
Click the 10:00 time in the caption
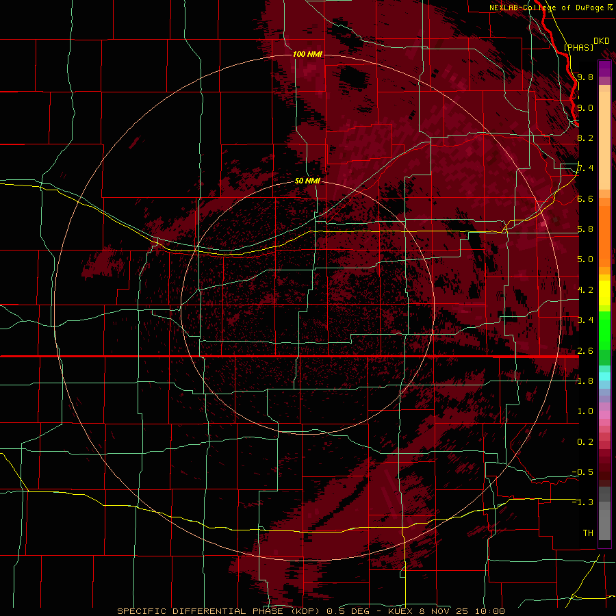(x=489, y=611)
